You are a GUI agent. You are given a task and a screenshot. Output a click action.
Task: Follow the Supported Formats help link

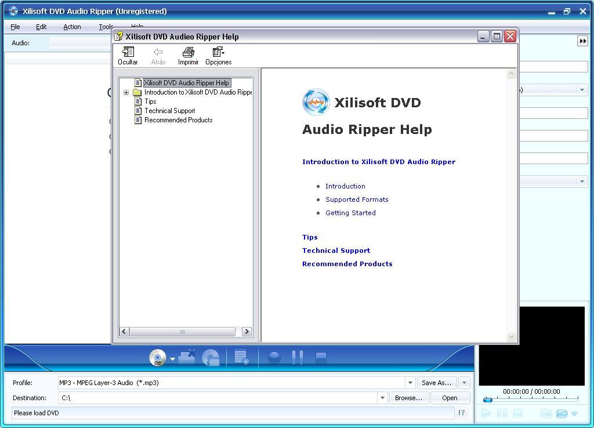(357, 199)
